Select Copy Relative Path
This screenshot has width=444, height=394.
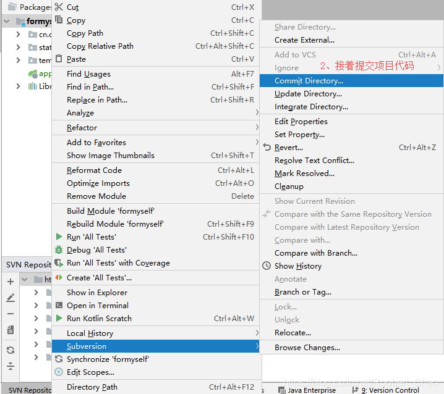coord(155,46)
